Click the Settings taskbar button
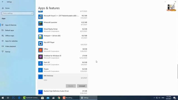The image size is (178, 100). point(88,98)
